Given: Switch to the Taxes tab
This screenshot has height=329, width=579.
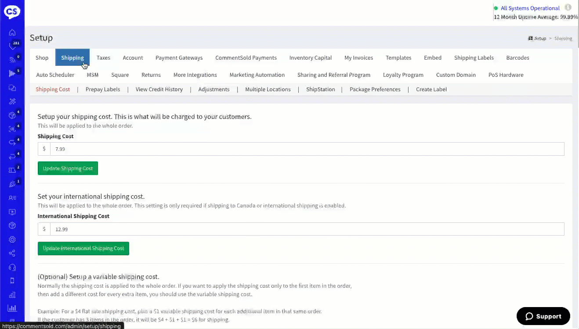Looking at the screenshot, I should [103, 57].
